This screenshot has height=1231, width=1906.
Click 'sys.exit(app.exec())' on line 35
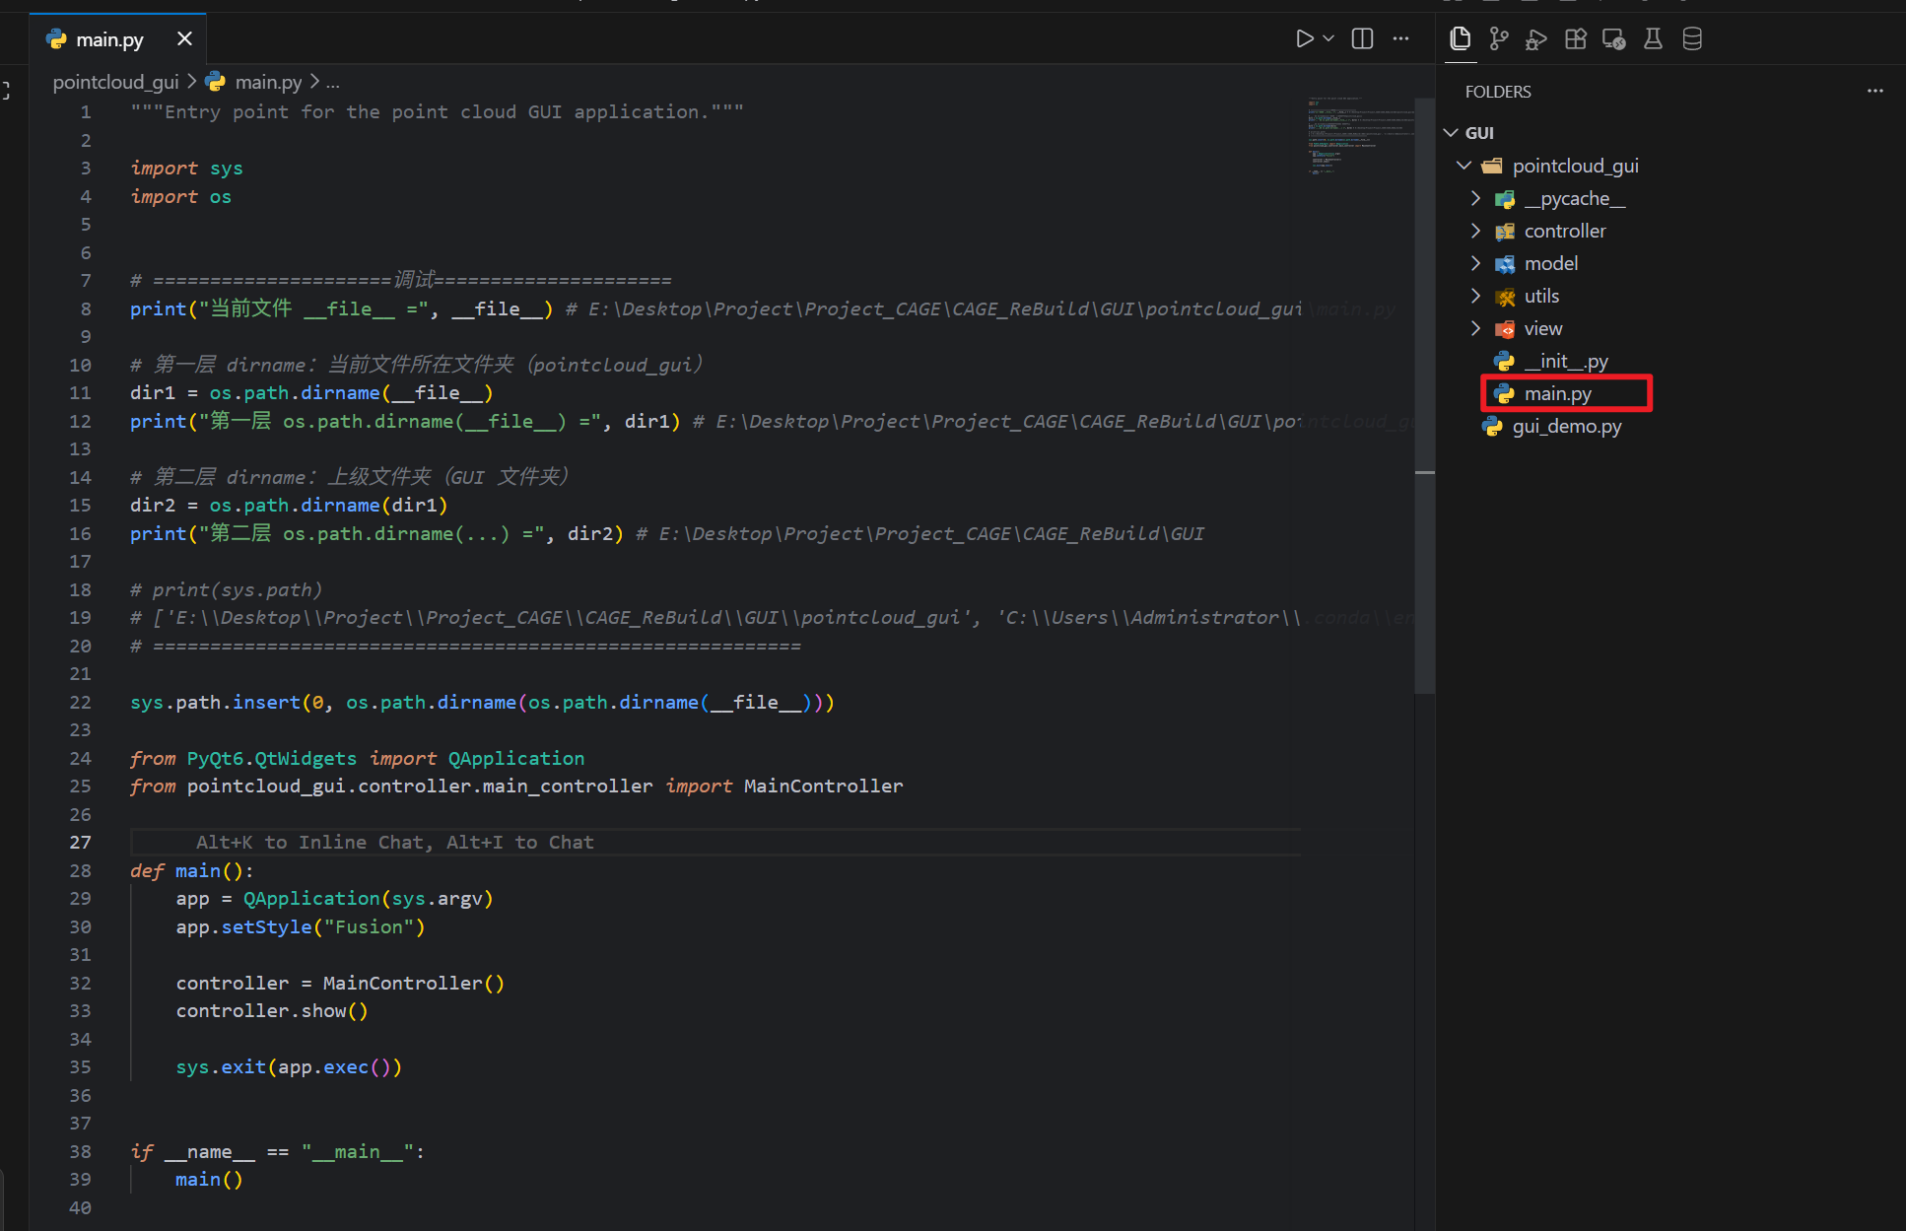(289, 1066)
